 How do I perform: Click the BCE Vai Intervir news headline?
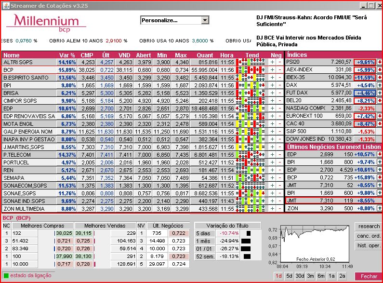[309, 41]
